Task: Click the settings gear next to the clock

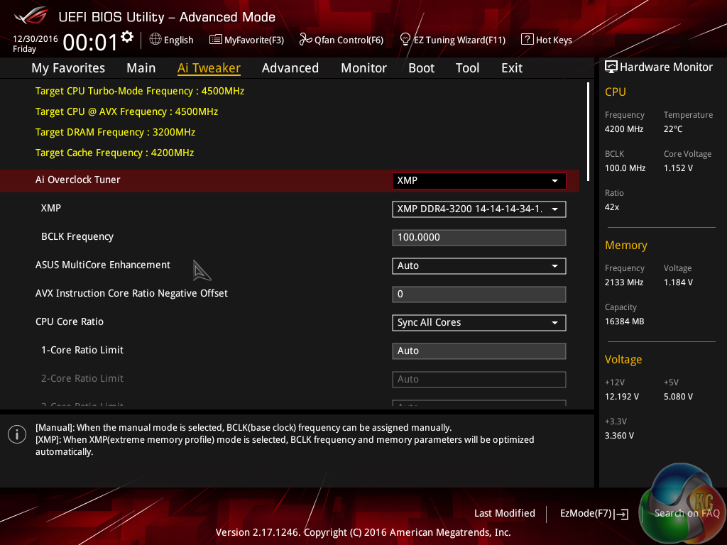Action: (x=127, y=37)
